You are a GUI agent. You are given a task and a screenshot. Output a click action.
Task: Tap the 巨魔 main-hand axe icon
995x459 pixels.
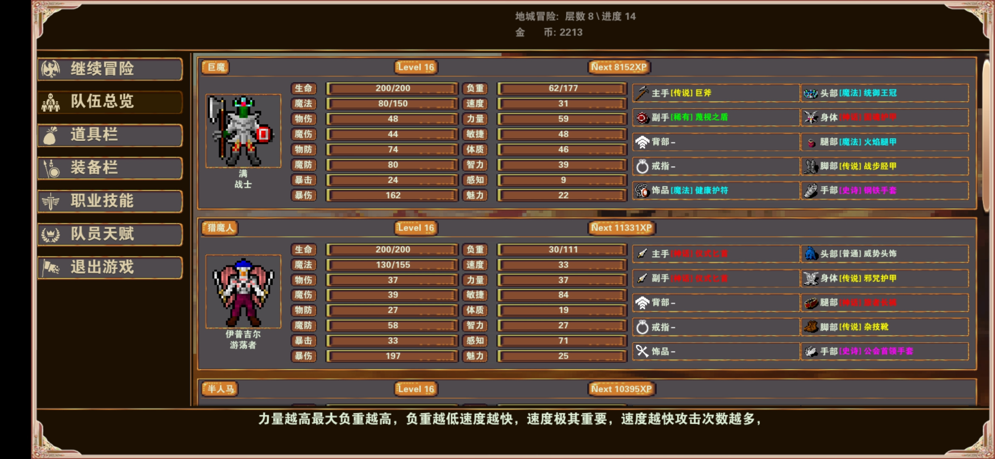pyautogui.click(x=642, y=93)
